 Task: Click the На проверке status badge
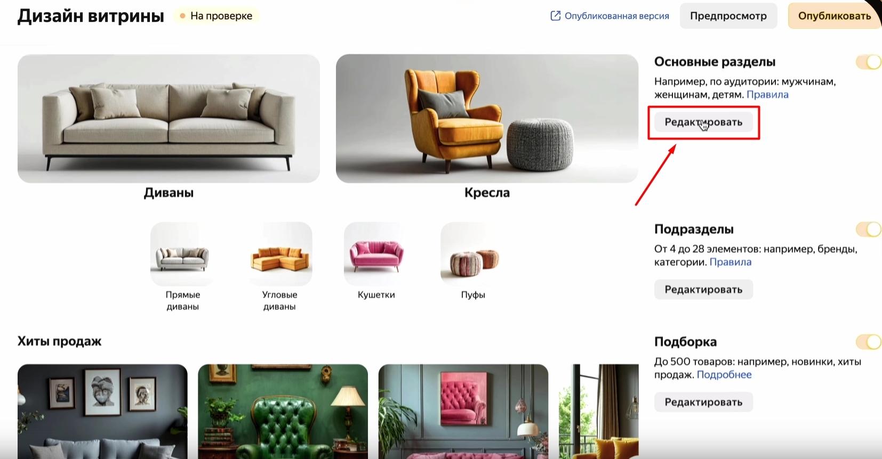click(216, 16)
